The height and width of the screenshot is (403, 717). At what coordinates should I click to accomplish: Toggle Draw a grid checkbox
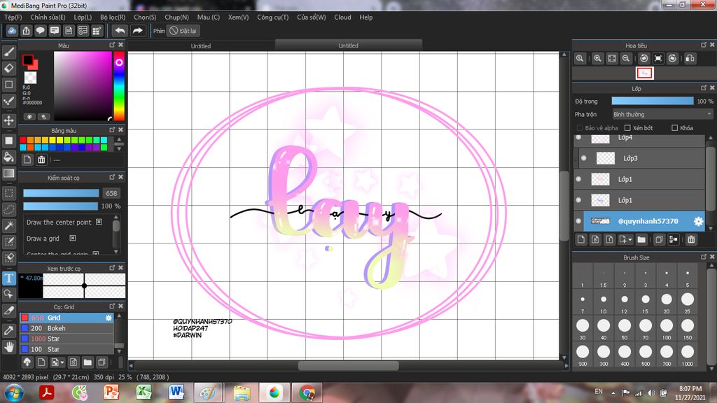pos(72,238)
